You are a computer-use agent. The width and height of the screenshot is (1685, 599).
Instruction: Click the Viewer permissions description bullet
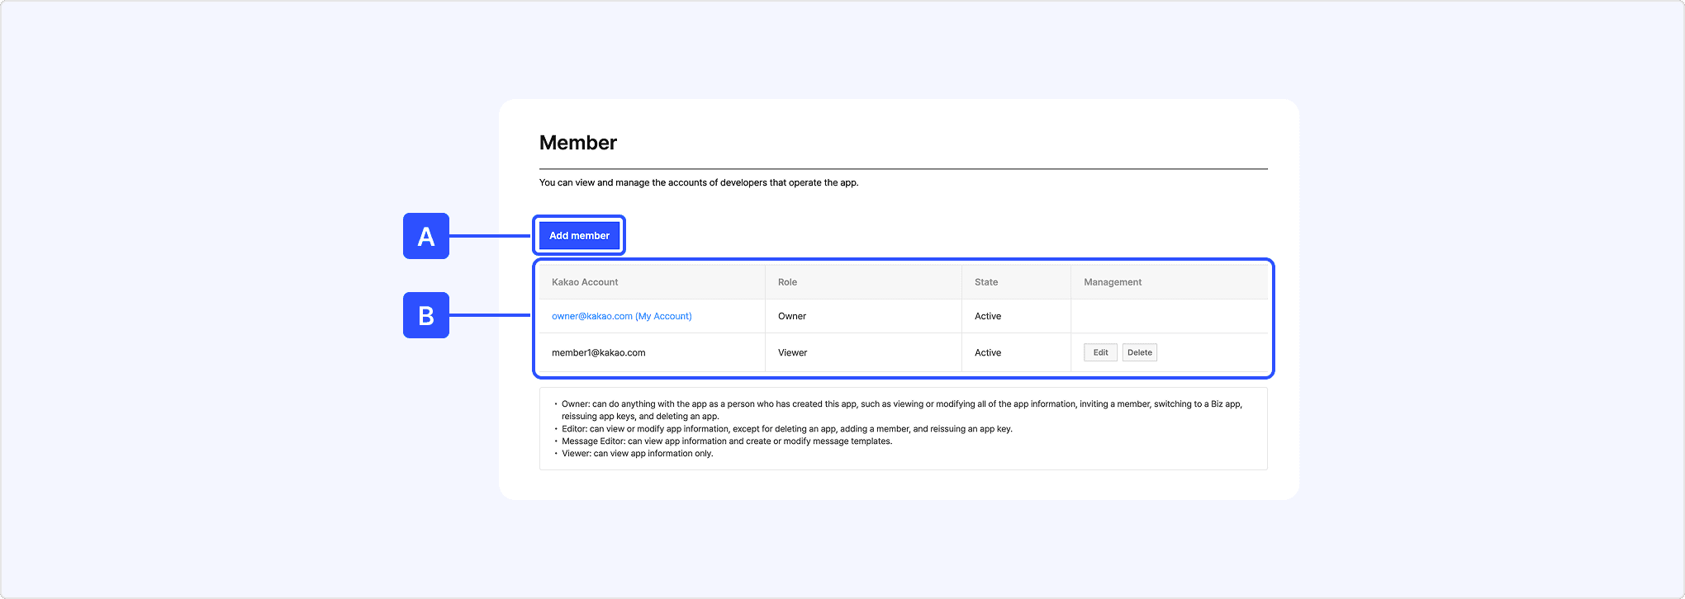click(637, 454)
